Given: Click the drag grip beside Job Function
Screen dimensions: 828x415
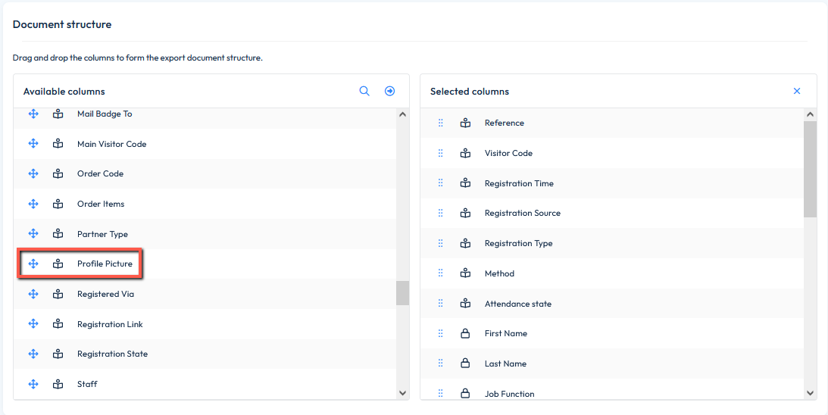Looking at the screenshot, I should click(440, 393).
